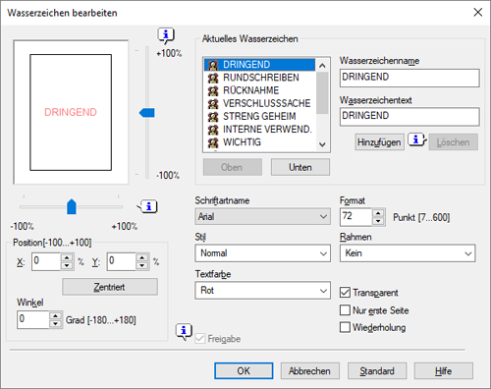Open the Textfarbe dropdown showing Rot
Screen dimensions: 491x389
[262, 291]
